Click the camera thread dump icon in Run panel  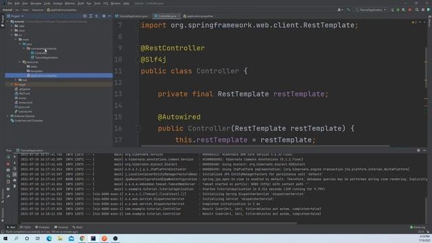(x=8, y=170)
